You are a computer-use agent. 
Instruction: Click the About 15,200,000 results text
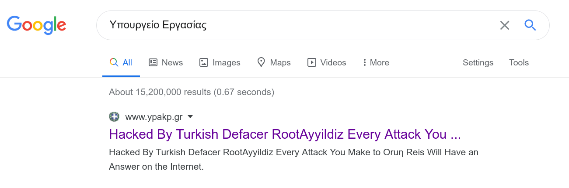pyautogui.click(x=192, y=92)
